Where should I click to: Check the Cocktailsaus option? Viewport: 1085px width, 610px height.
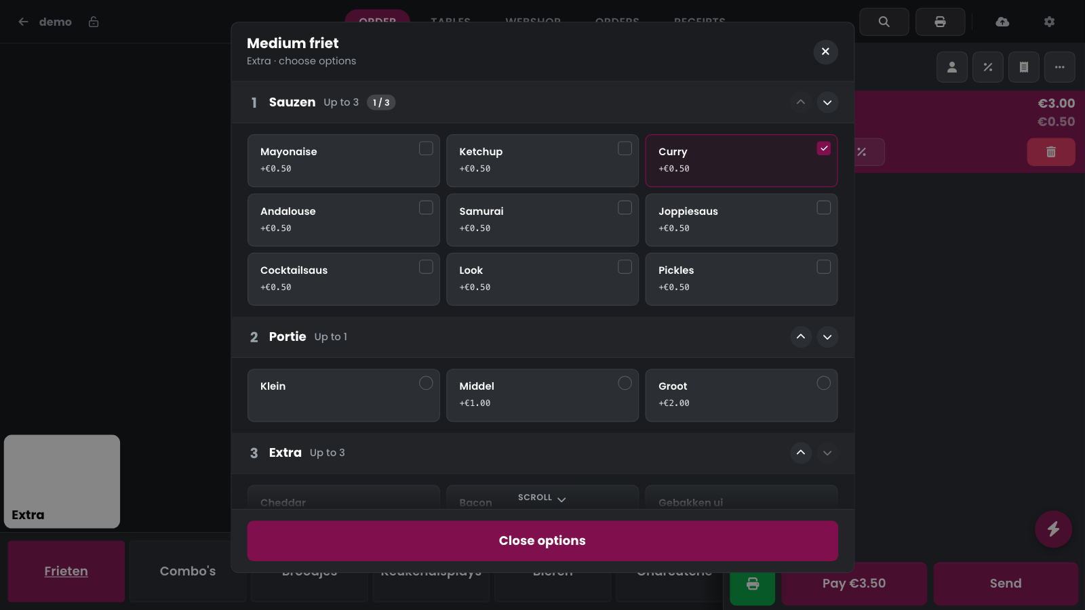344,279
